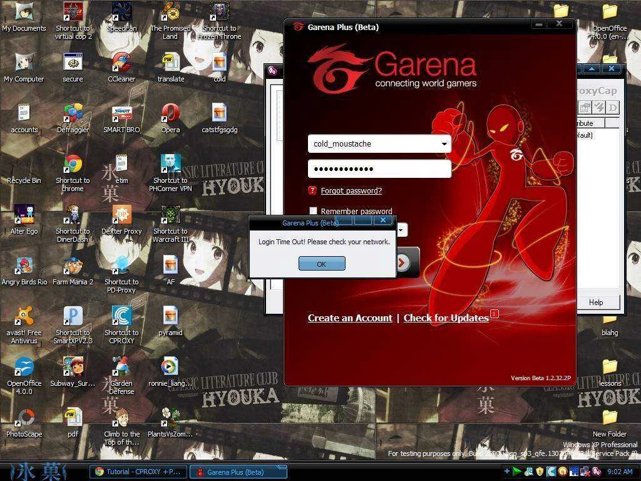The height and width of the screenshot is (481, 641).
Task: Tick the Remember password checkbox
Action: pyautogui.click(x=313, y=210)
